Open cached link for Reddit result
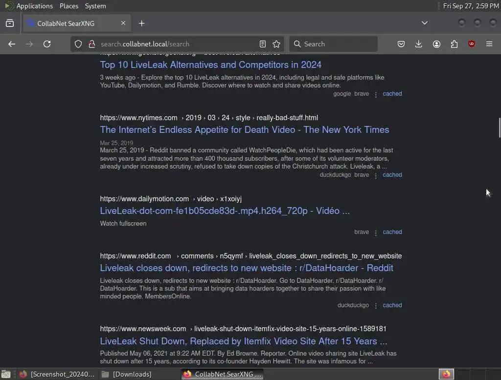 [392, 305]
